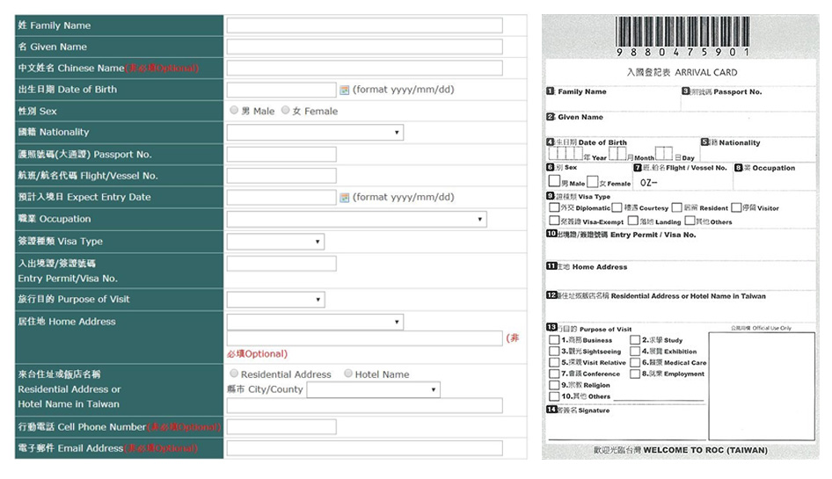Tick Male checkbox on arrival card
Viewport: 832px width, 479px height.
point(554,181)
